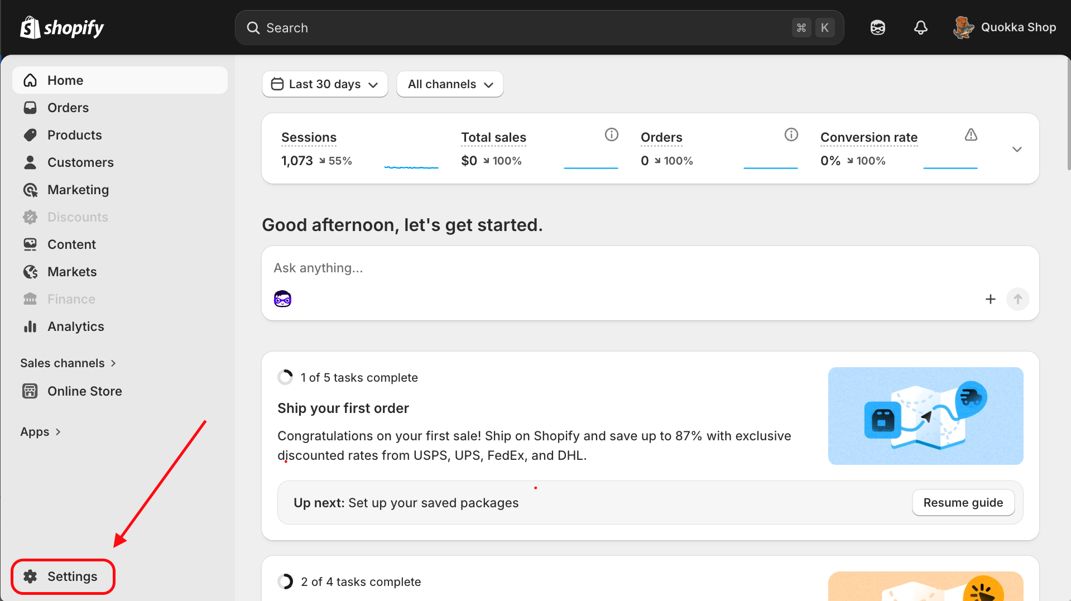The image size is (1071, 601).
Task: Click the Total sales info icon
Action: pos(612,134)
